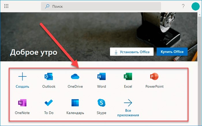The width and height of the screenshot is (202, 126).
Task: Click the magnifier search icon
Action: pos(47,6)
